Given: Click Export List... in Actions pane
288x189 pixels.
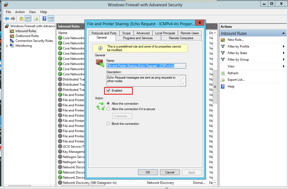Looking at the screenshot, I should coord(236,80).
